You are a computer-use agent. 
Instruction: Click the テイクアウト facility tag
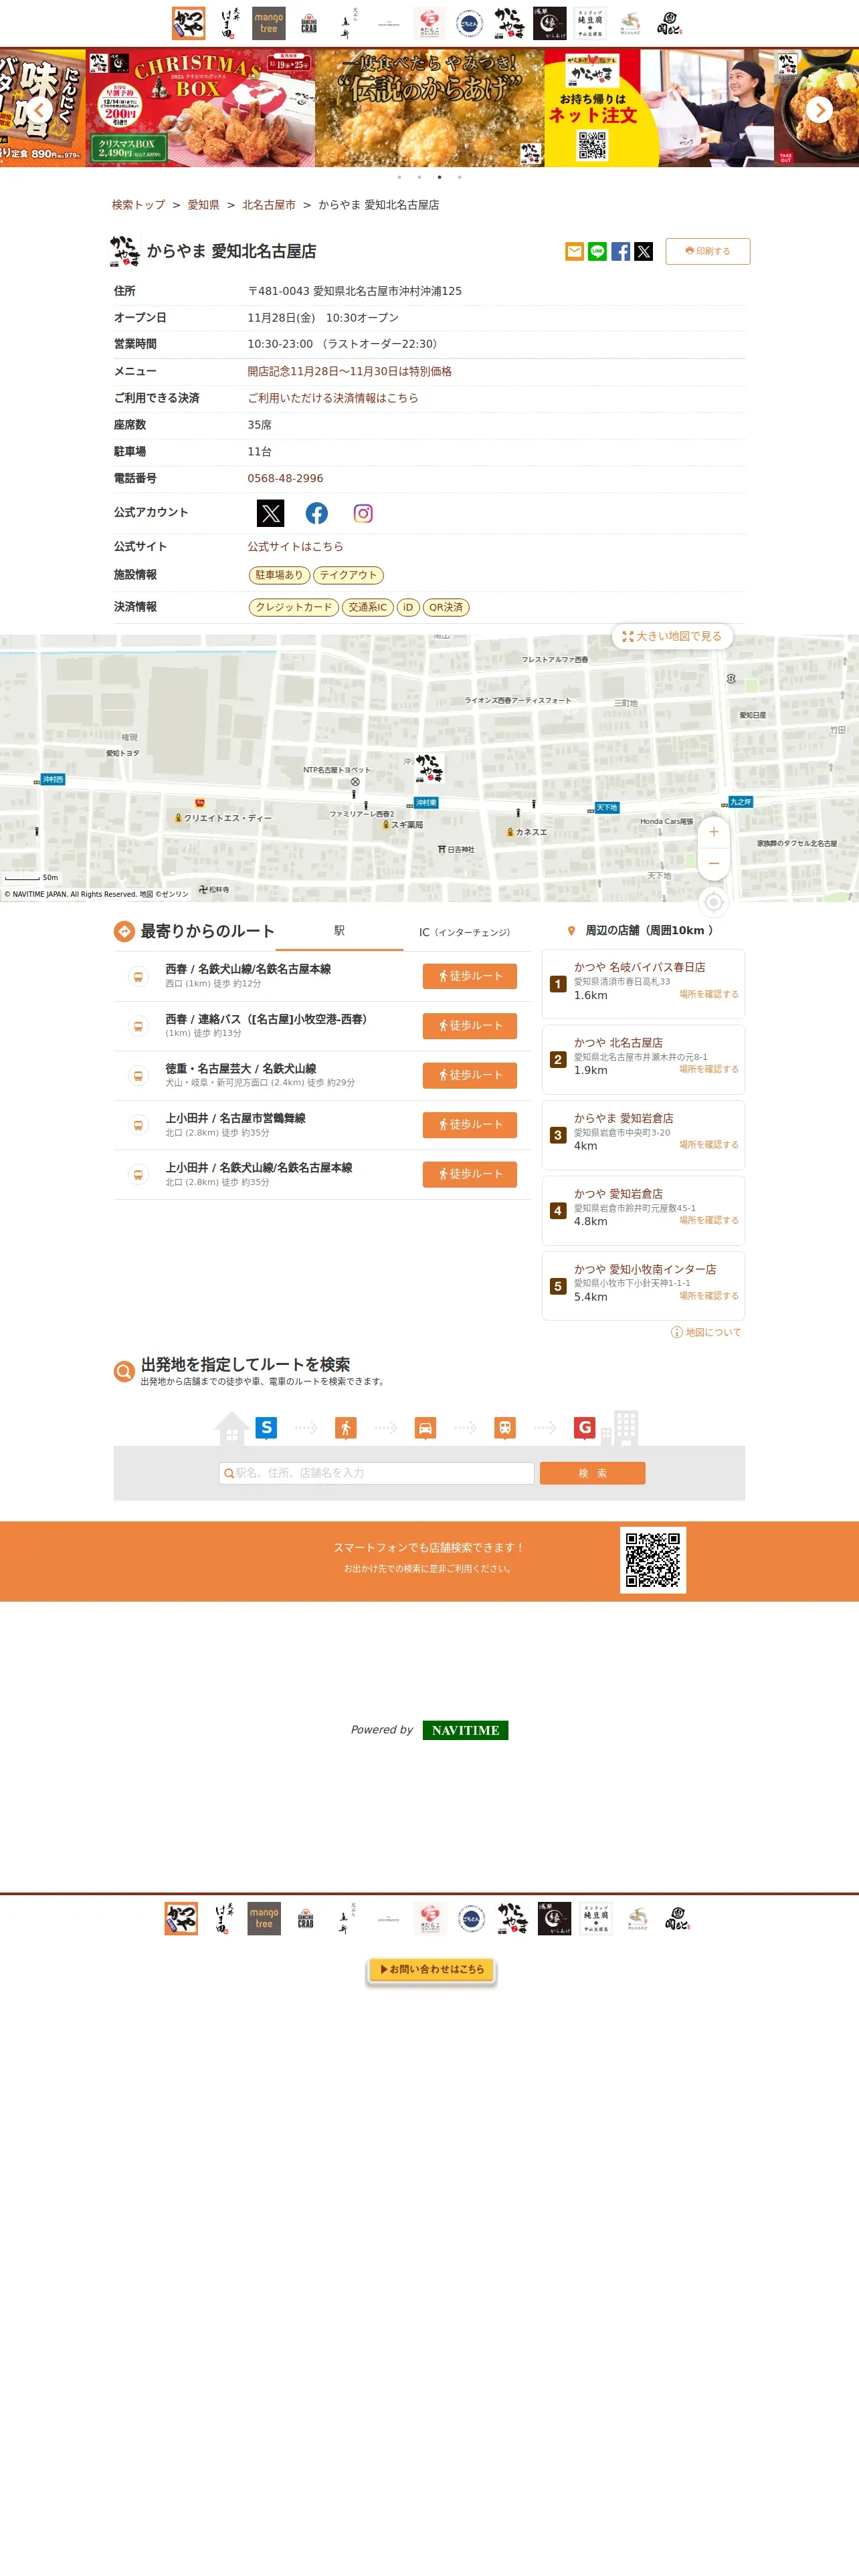pyautogui.click(x=348, y=575)
